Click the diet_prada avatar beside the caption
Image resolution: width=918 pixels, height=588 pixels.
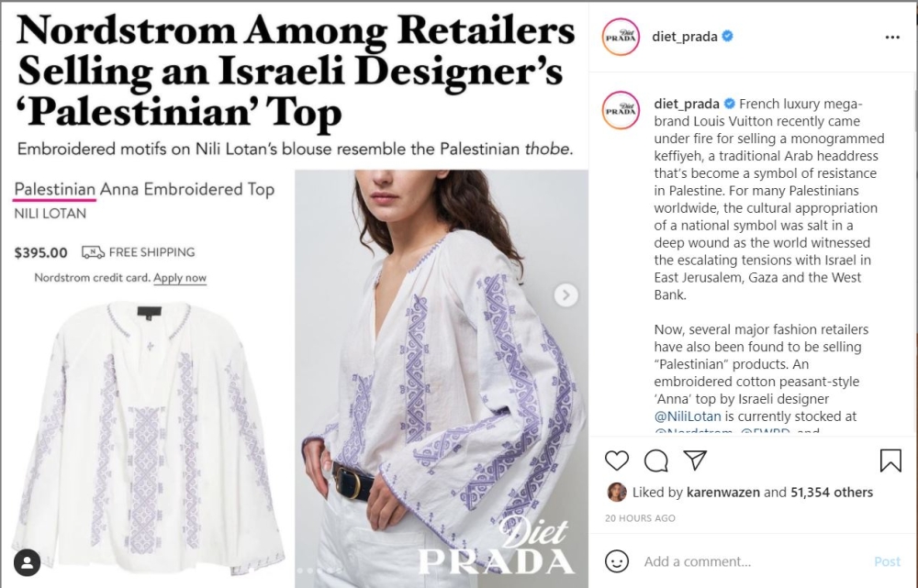tap(621, 110)
